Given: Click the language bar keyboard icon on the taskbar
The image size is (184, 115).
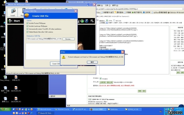Looking at the screenshot, I should 161,112.
